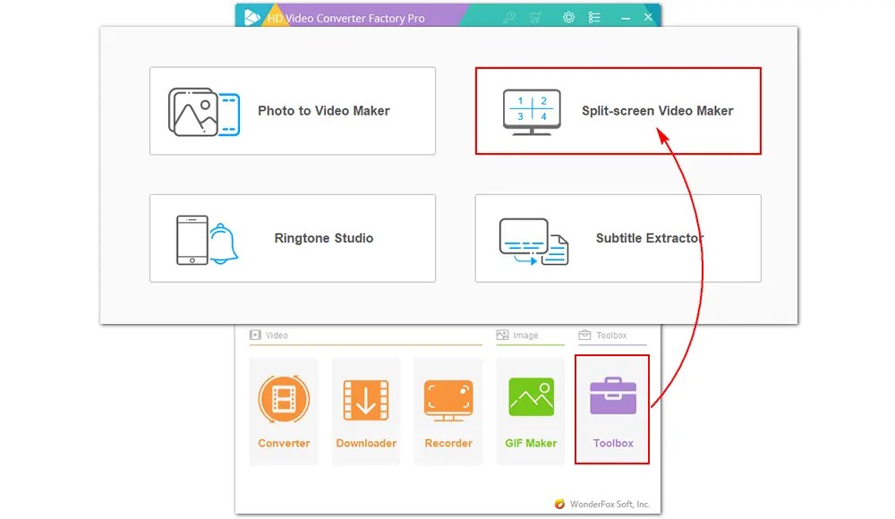Open Subtitle Extractor tool
The width and height of the screenshot is (895, 519).
618,238
